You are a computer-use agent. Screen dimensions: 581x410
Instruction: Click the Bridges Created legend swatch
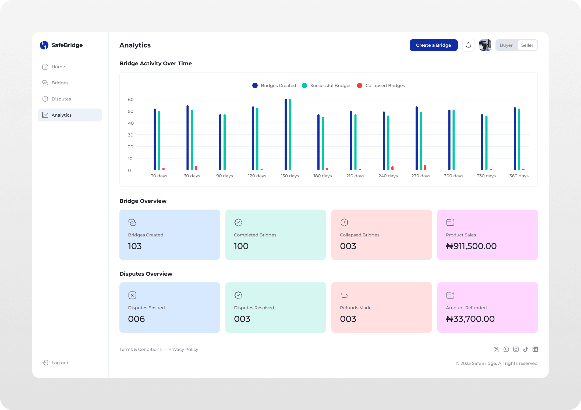click(x=255, y=85)
